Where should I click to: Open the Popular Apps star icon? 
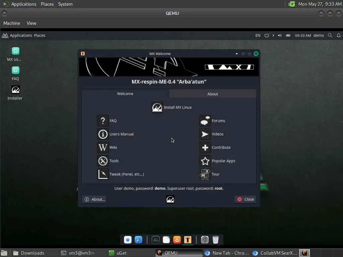click(205, 161)
